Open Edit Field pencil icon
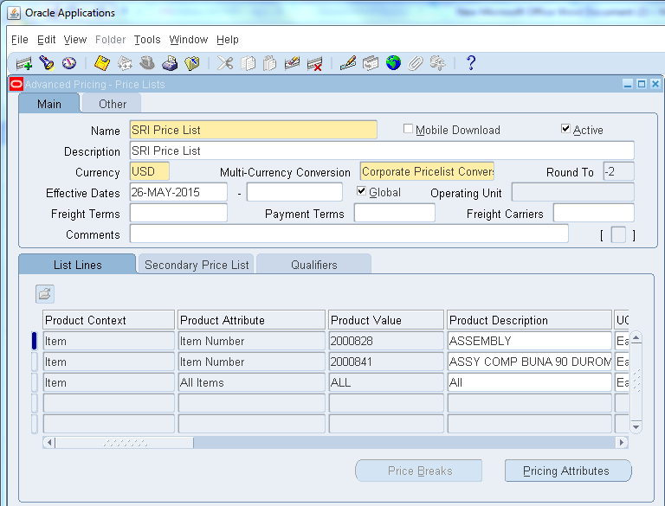This screenshot has height=506, width=665. pos(348,63)
